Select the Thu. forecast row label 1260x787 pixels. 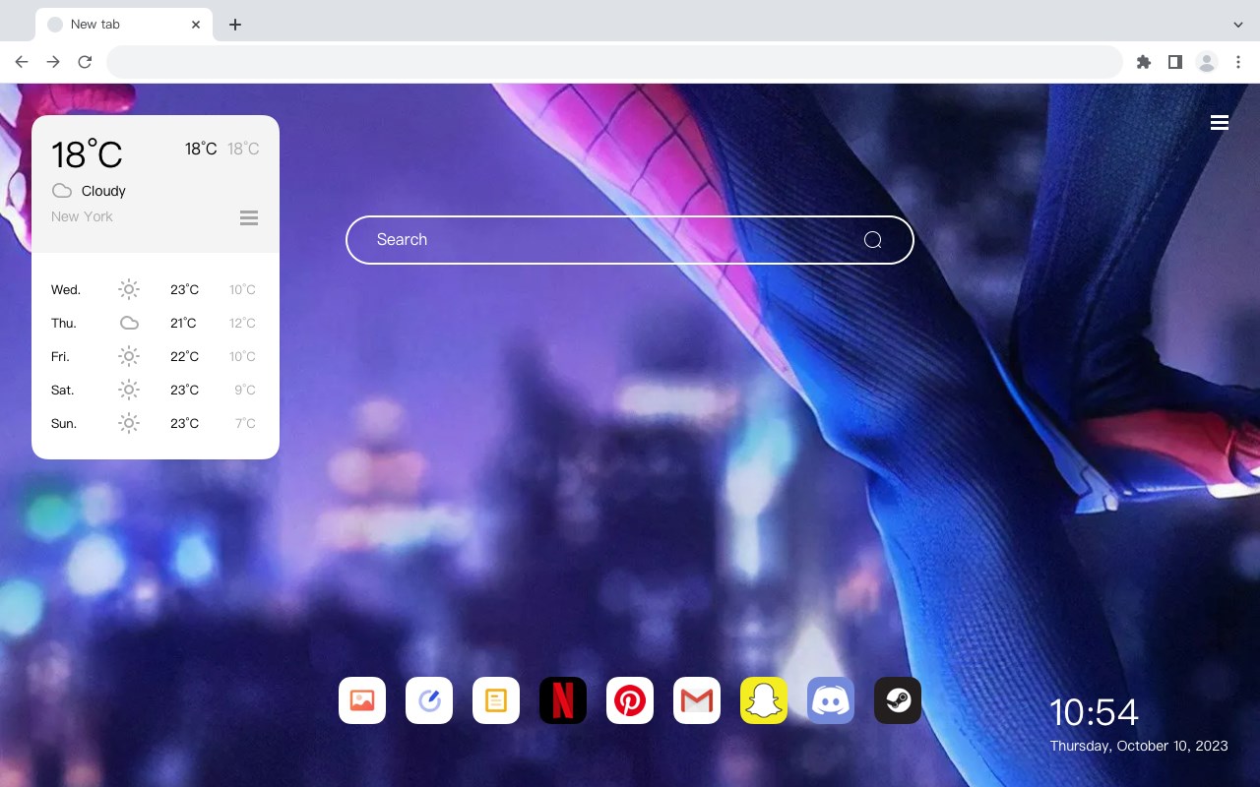coord(64,324)
